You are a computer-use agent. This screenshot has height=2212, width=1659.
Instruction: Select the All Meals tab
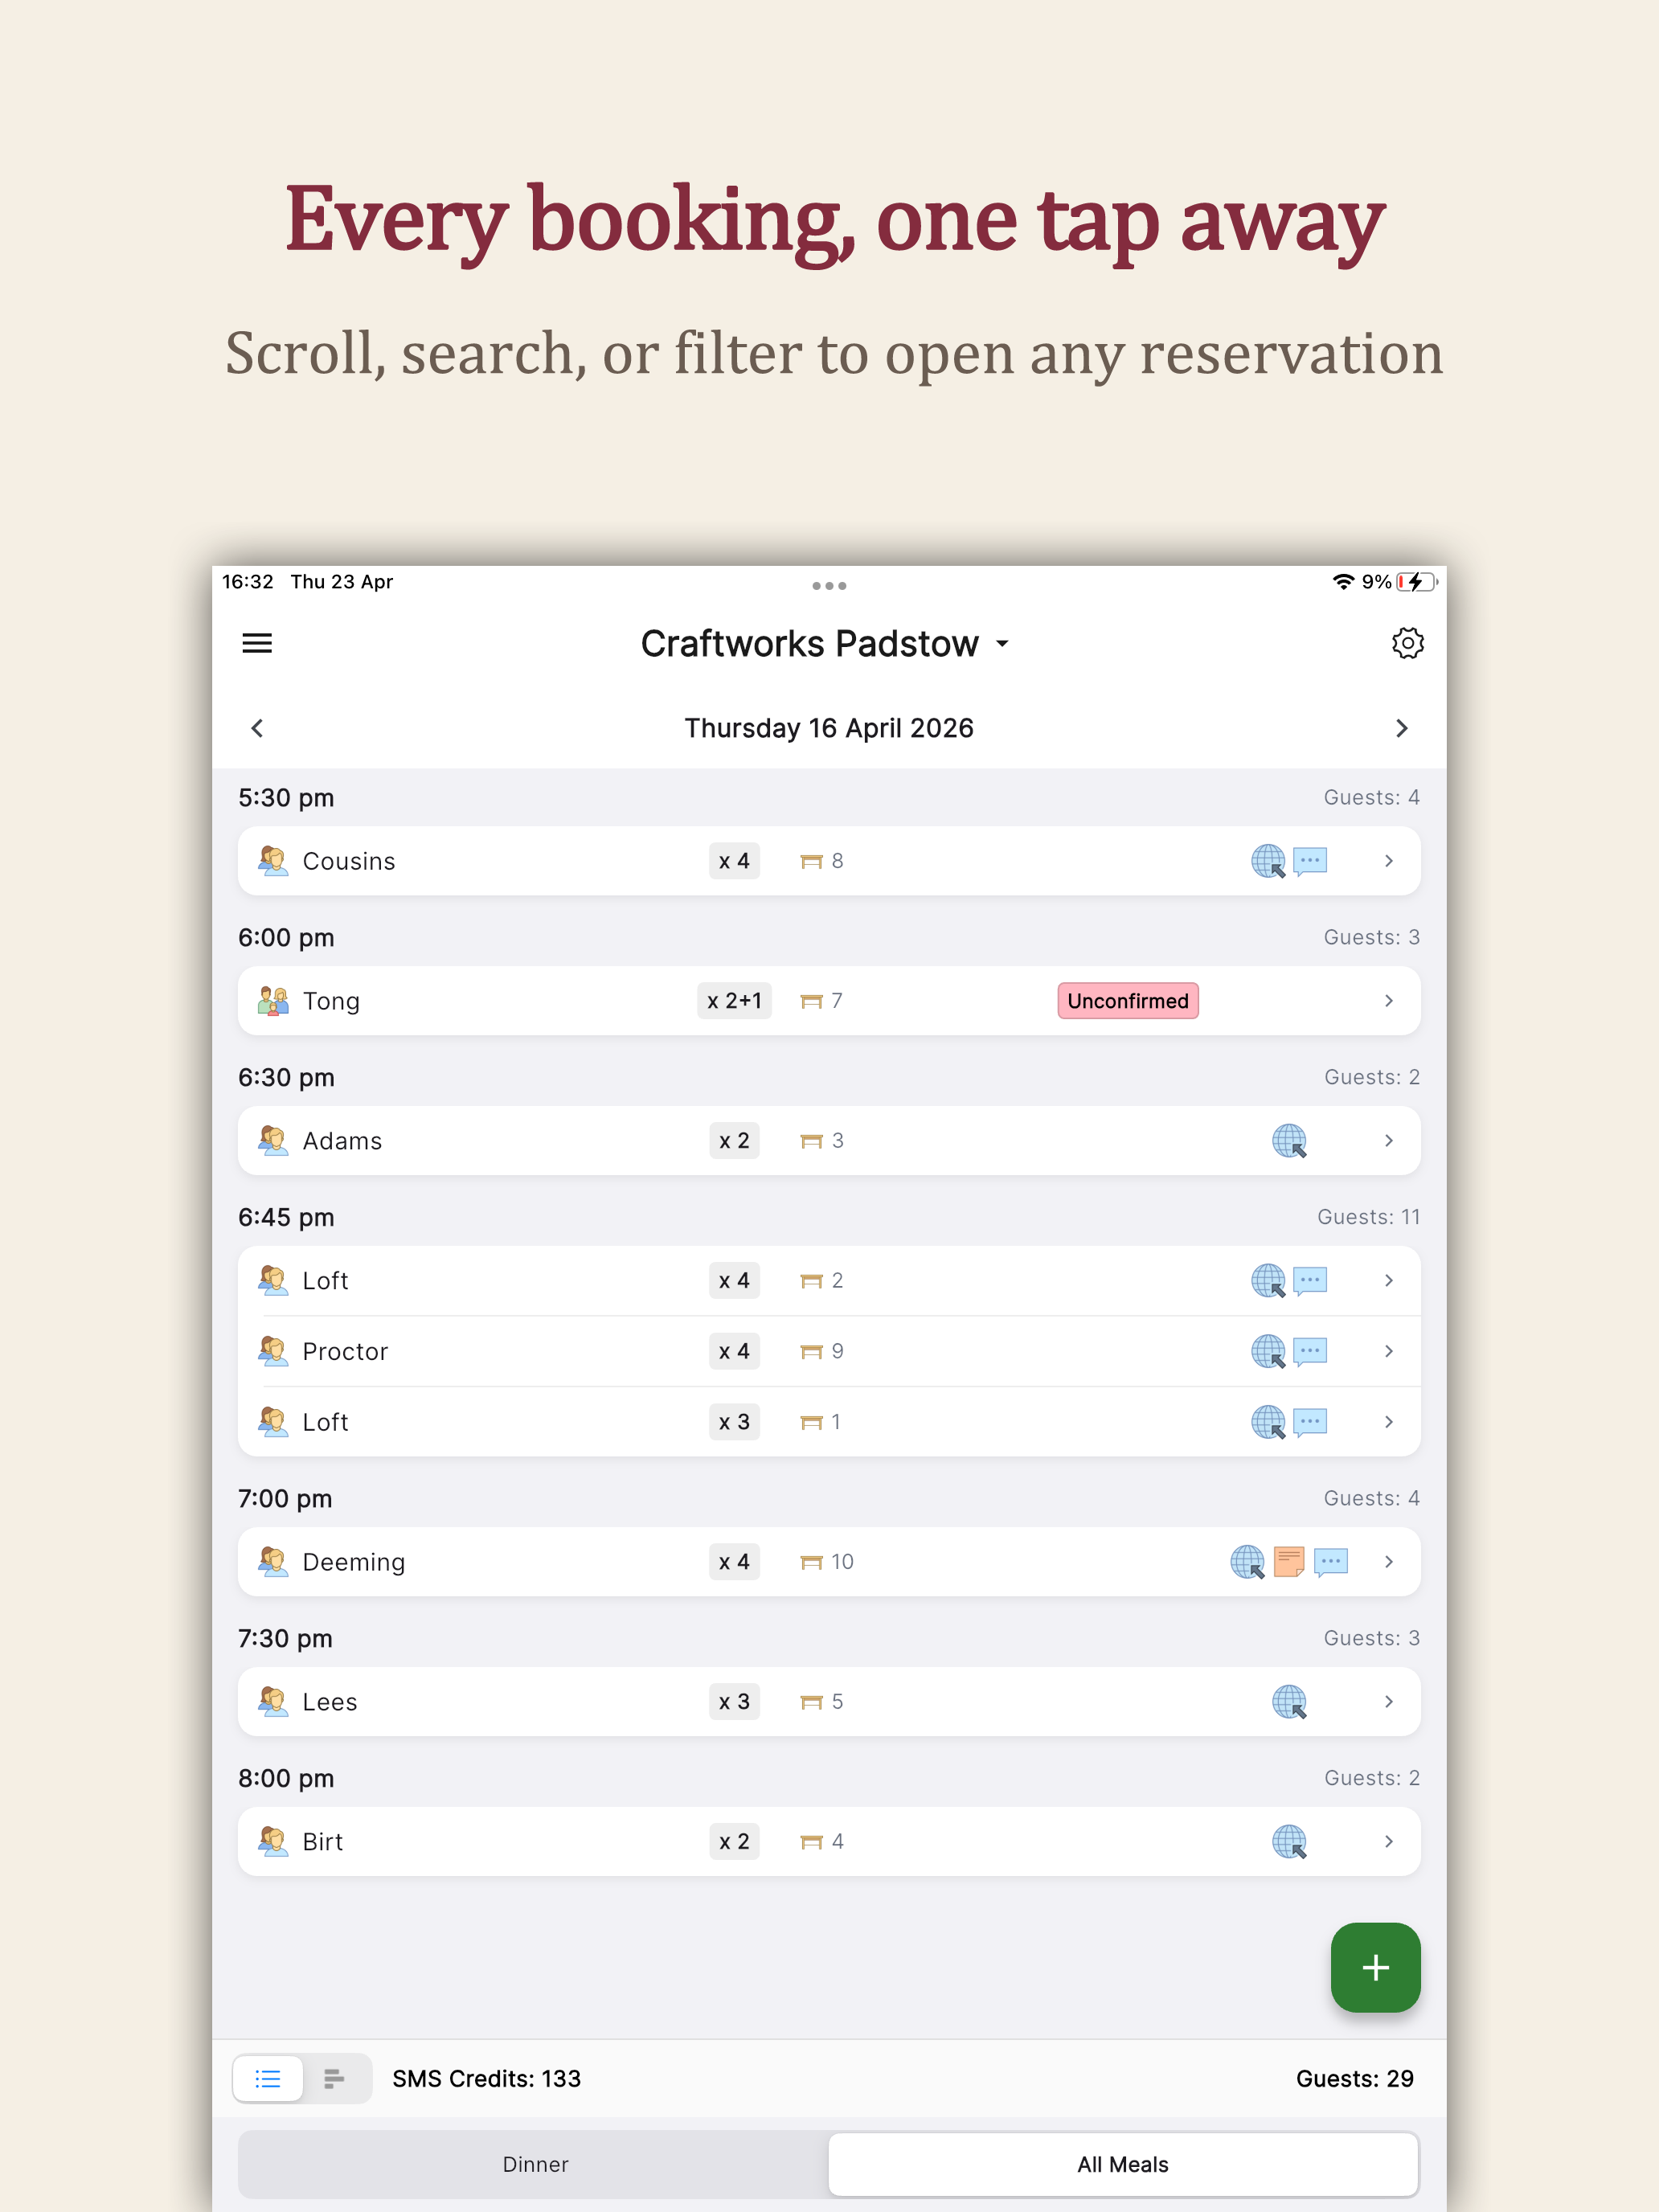click(1123, 2164)
